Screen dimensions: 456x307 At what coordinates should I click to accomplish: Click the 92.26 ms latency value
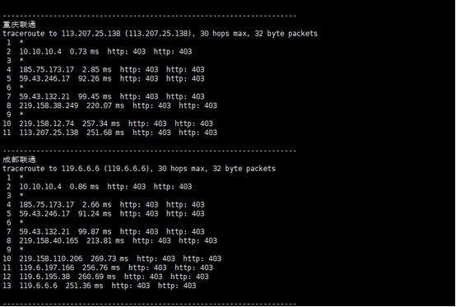(95, 79)
